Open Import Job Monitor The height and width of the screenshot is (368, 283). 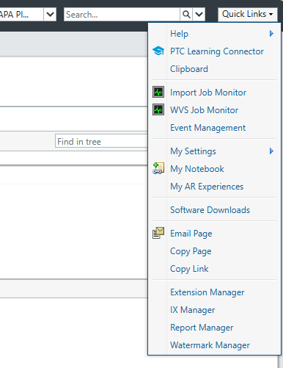[x=208, y=93]
